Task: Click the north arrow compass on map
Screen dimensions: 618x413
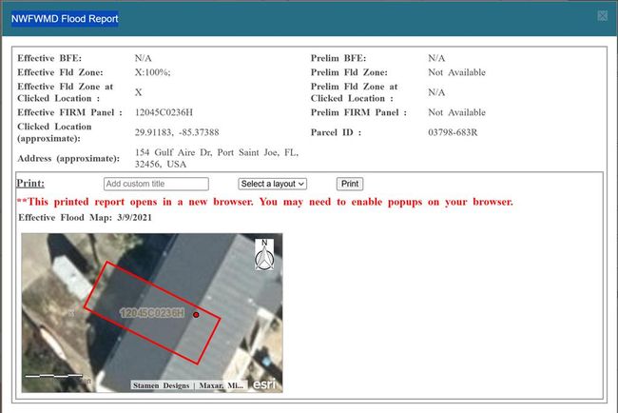Action: point(266,256)
